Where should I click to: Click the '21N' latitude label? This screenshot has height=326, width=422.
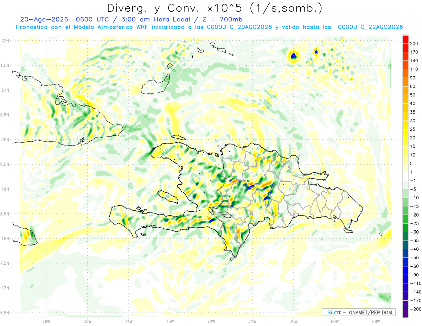(x=5, y=90)
